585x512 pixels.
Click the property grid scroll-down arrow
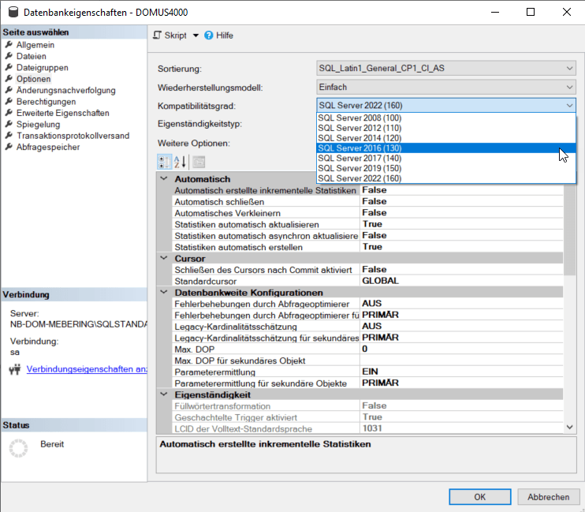pyautogui.click(x=570, y=427)
